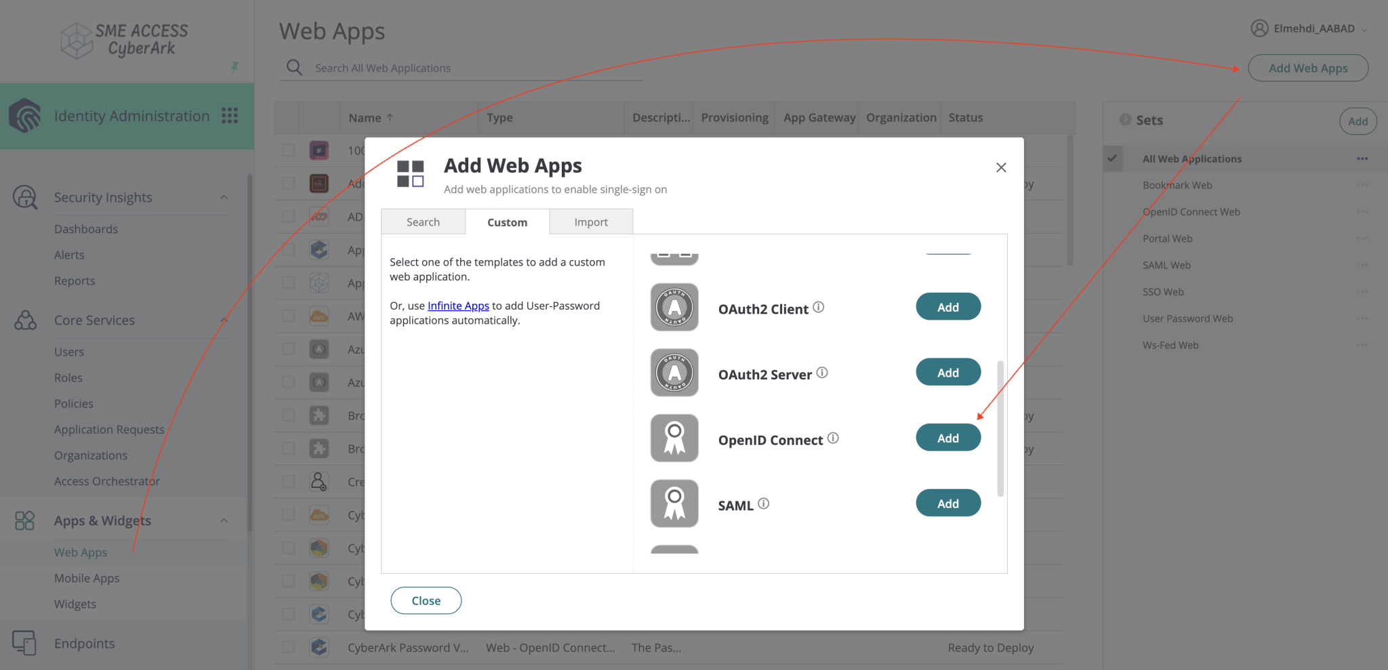Viewport: 1388px width, 670px height.
Task: Toggle the select-all checkbox in the table header
Action: (x=288, y=117)
